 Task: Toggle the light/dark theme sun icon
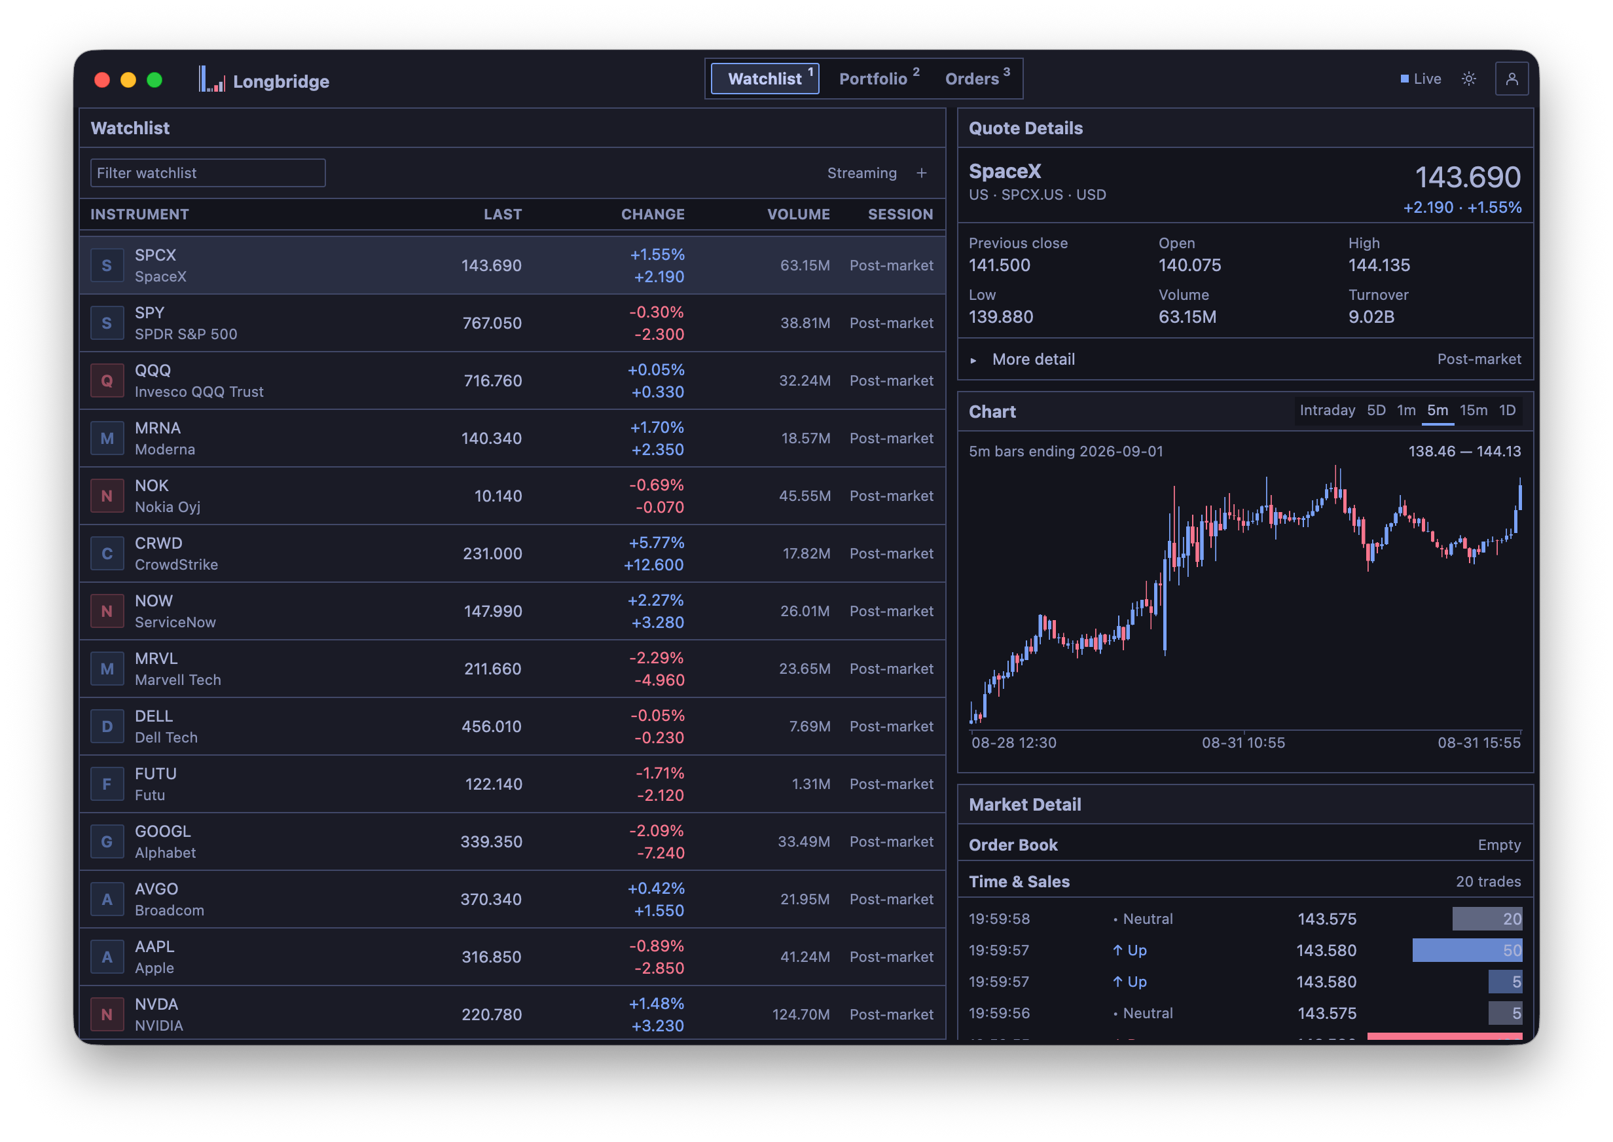point(1468,79)
